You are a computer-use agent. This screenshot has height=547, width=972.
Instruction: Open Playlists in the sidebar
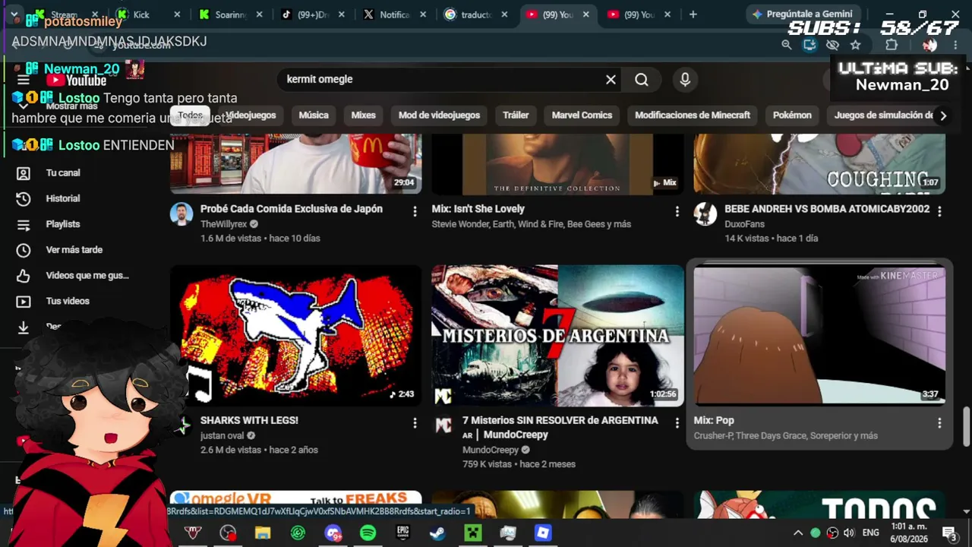pyautogui.click(x=63, y=224)
